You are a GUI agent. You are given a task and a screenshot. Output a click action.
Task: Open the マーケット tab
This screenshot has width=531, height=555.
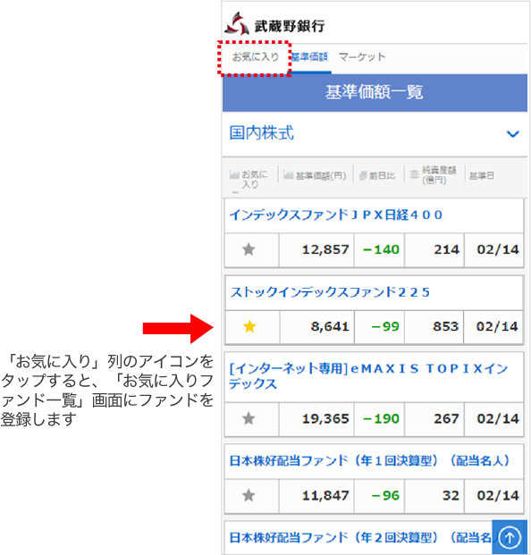pyautogui.click(x=362, y=56)
